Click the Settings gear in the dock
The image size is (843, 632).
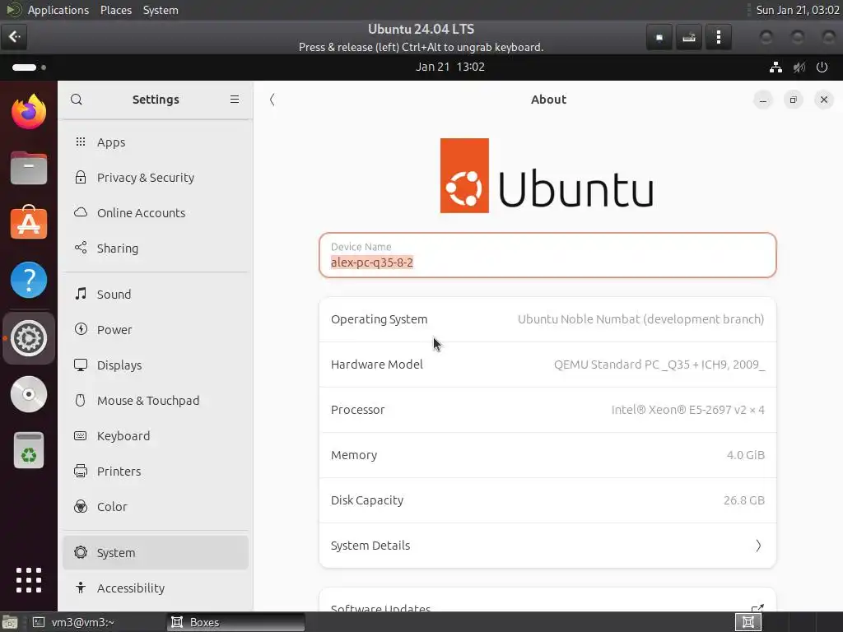(29, 338)
